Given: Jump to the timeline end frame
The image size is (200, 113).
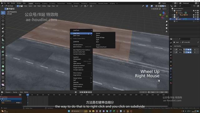Looking at the screenshot, I should [x=91, y=92].
